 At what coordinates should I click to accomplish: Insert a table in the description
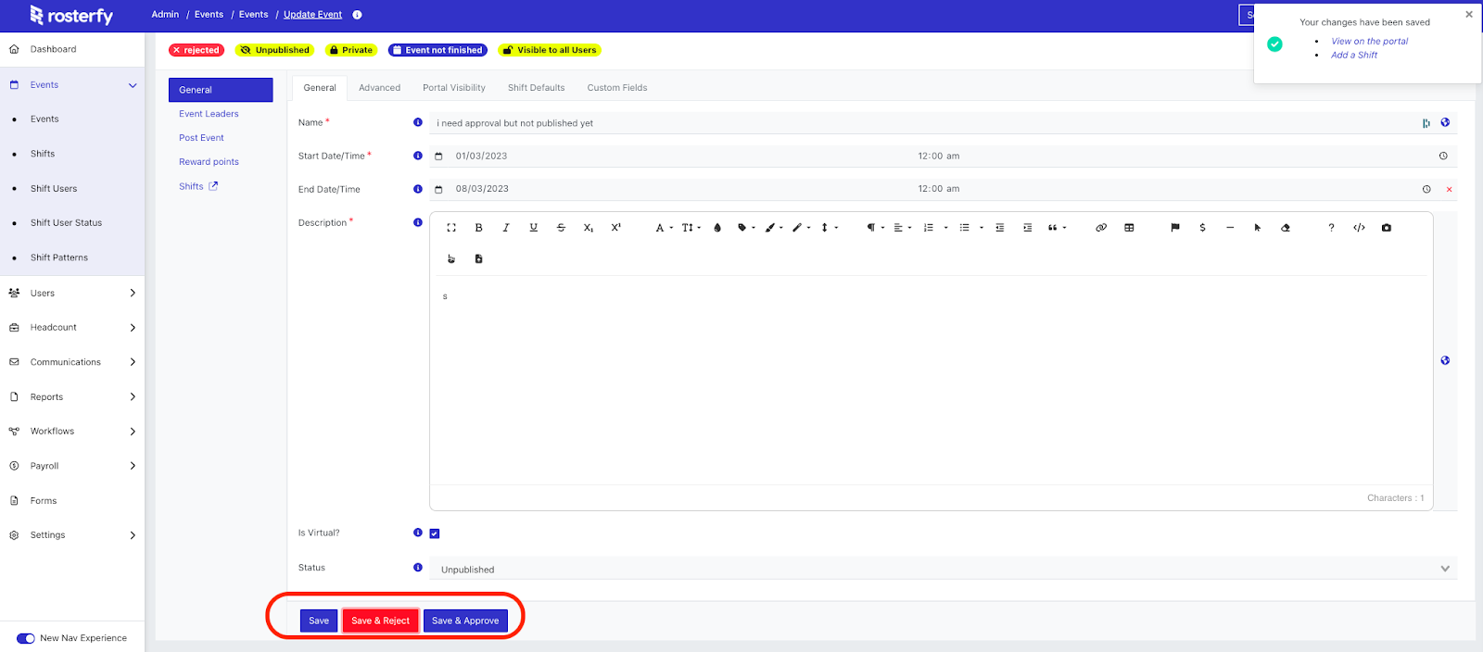tap(1129, 228)
